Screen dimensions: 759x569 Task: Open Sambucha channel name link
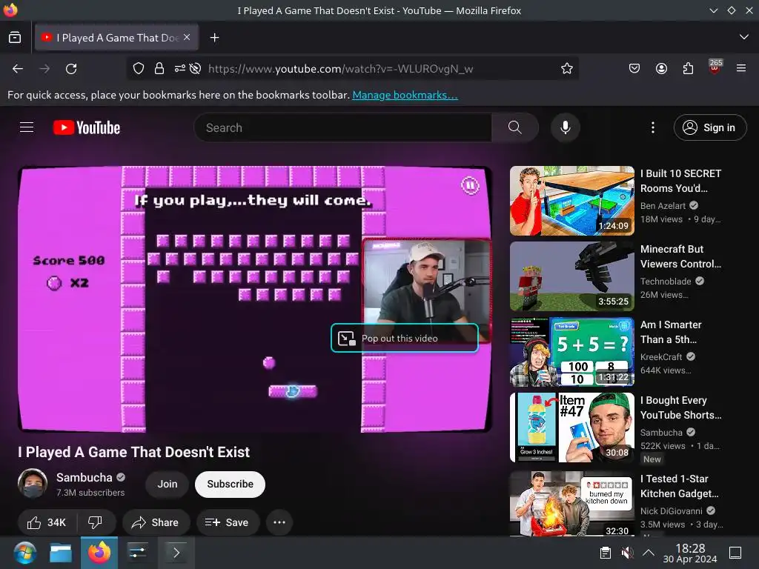pos(84,478)
